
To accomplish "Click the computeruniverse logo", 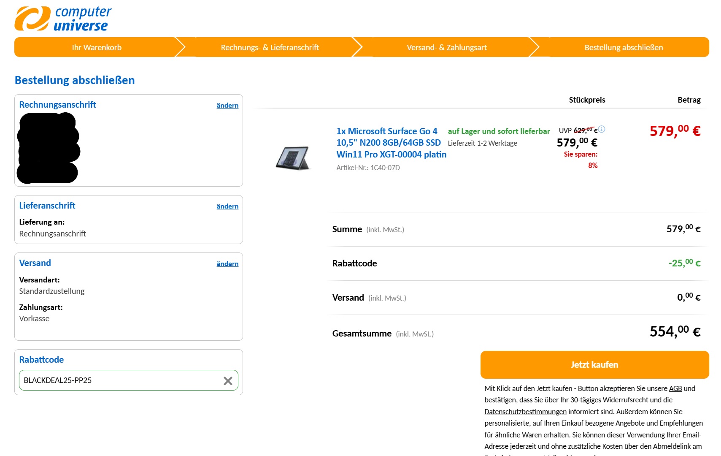I will pos(62,18).
